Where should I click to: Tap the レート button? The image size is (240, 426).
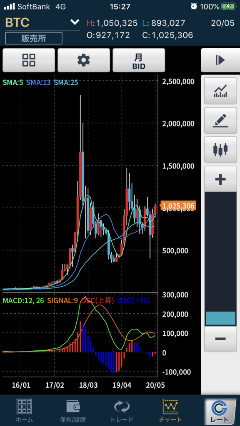coord(220,411)
